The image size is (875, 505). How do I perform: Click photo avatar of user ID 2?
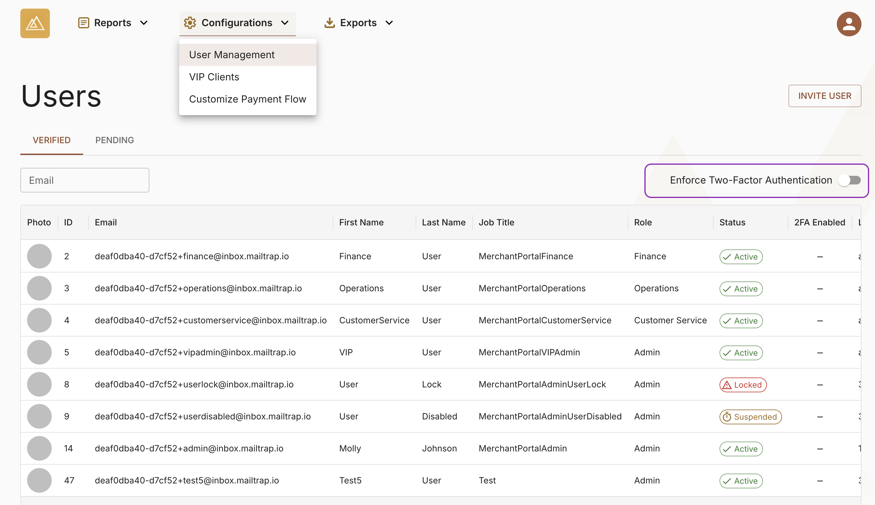coord(39,256)
